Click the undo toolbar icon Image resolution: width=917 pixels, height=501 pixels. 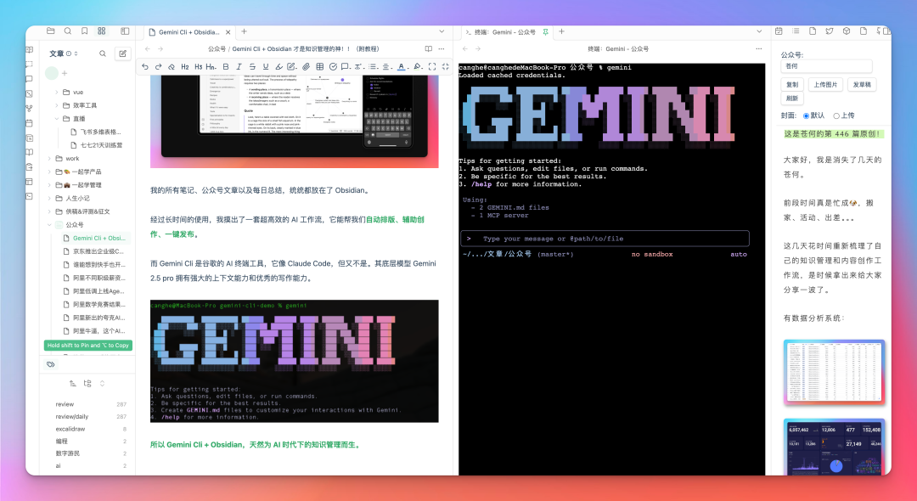pyautogui.click(x=145, y=66)
